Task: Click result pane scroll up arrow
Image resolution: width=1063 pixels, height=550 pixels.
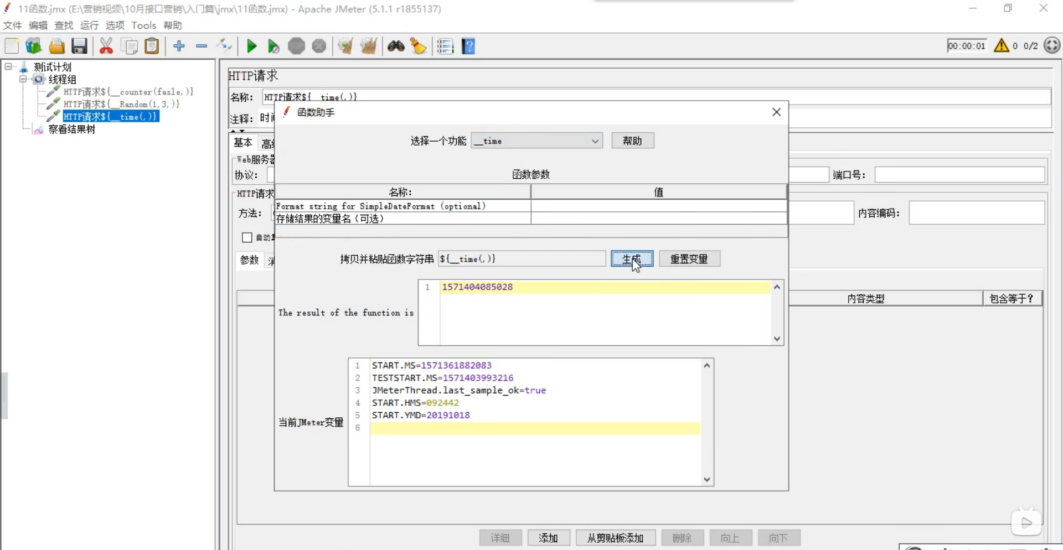Action: click(777, 287)
